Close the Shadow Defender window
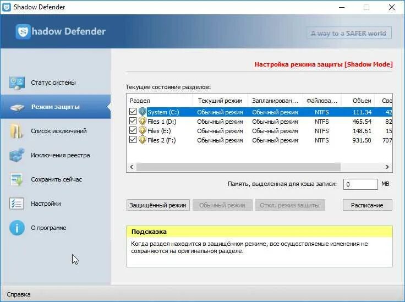 [392, 7]
